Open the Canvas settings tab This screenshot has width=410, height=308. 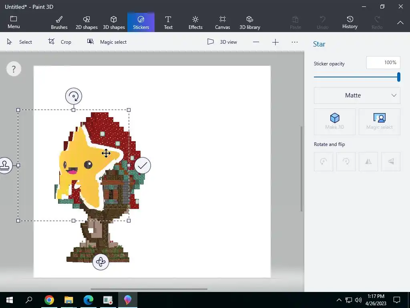[223, 22]
